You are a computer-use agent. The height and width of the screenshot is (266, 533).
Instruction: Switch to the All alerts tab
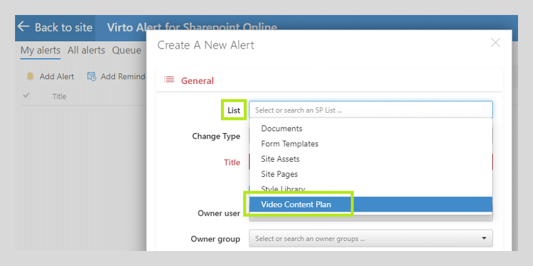point(86,50)
